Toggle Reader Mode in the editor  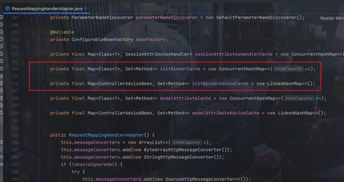332,18
